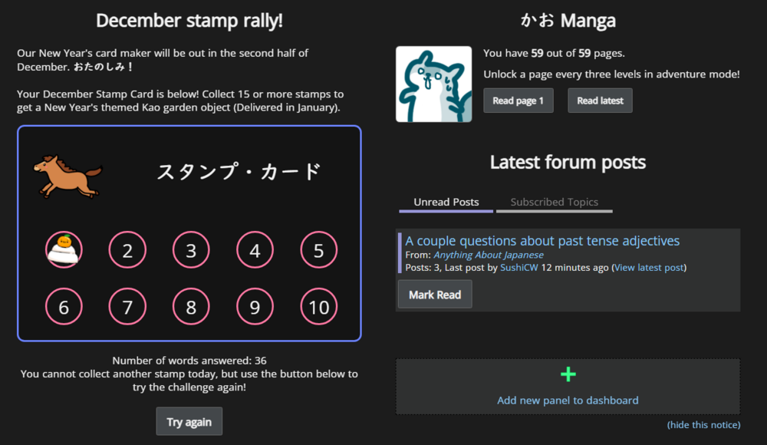This screenshot has height=445, width=767.
Task: Switch to the Subscribed Topics tab
Action: [x=554, y=202]
